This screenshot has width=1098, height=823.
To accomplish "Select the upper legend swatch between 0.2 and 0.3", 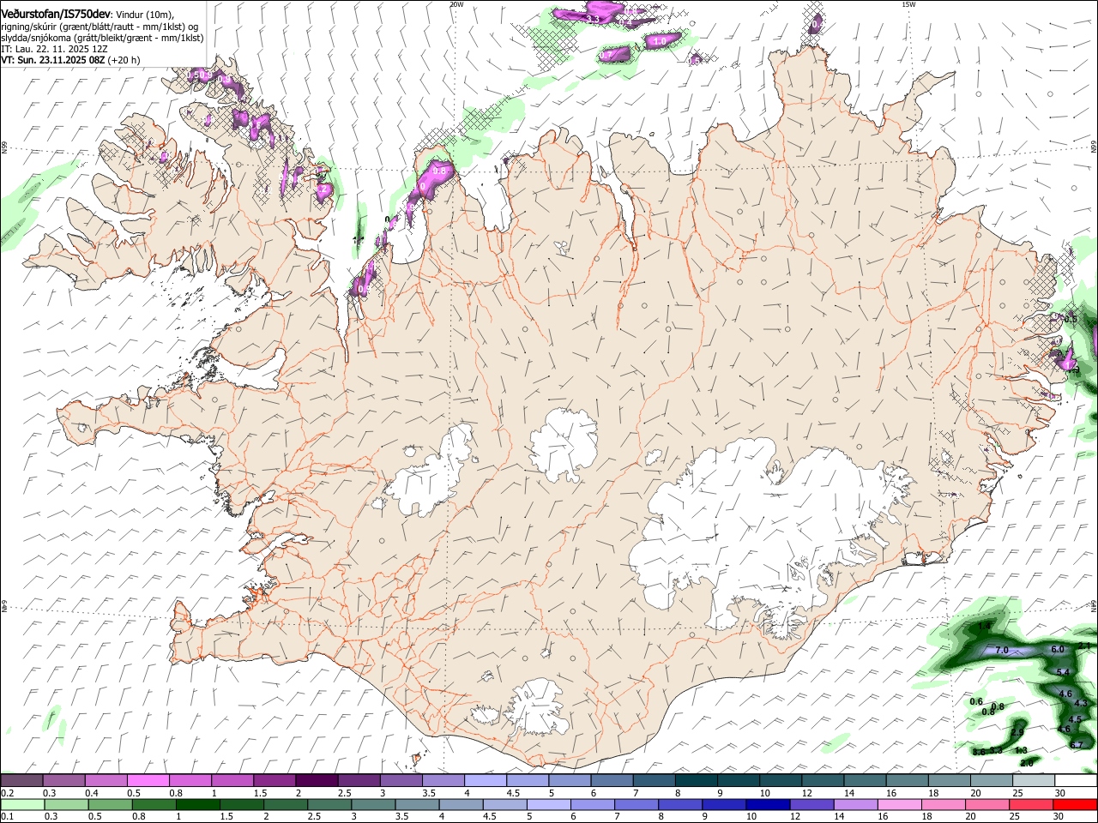I will point(21,781).
